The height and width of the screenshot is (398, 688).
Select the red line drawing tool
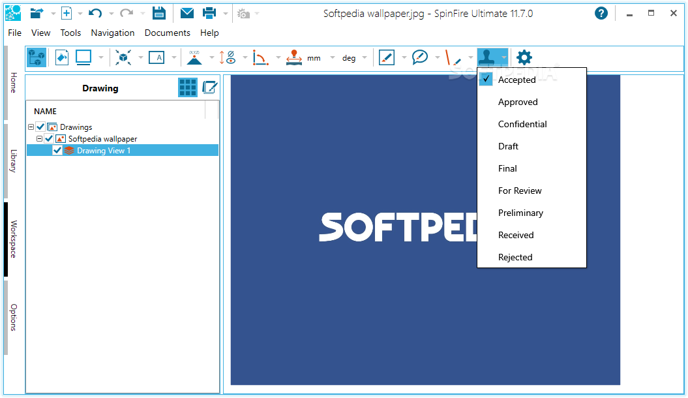pos(453,57)
